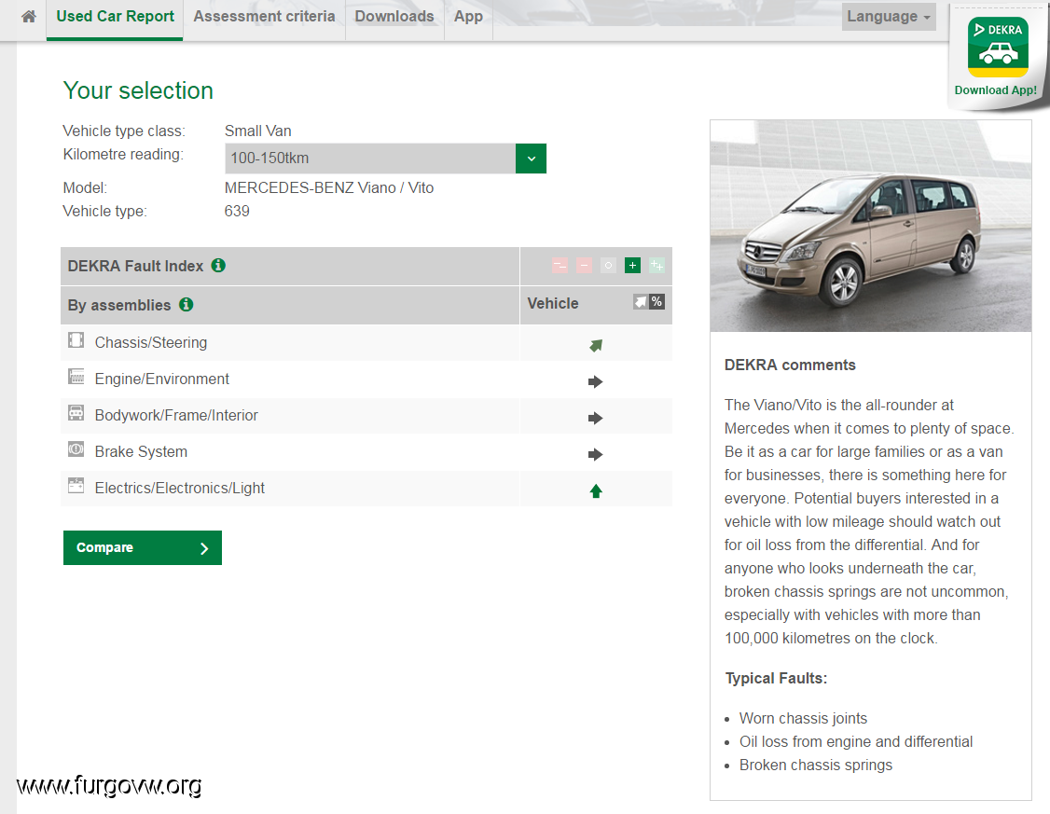The image size is (1050, 814).
Task: Click the Worn chassis joints item
Action: pyautogui.click(x=803, y=718)
